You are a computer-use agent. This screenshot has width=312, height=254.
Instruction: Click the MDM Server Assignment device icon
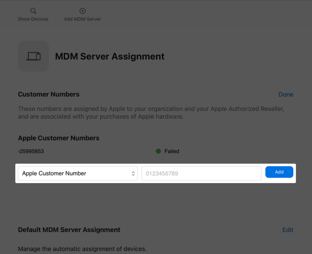coord(33,56)
